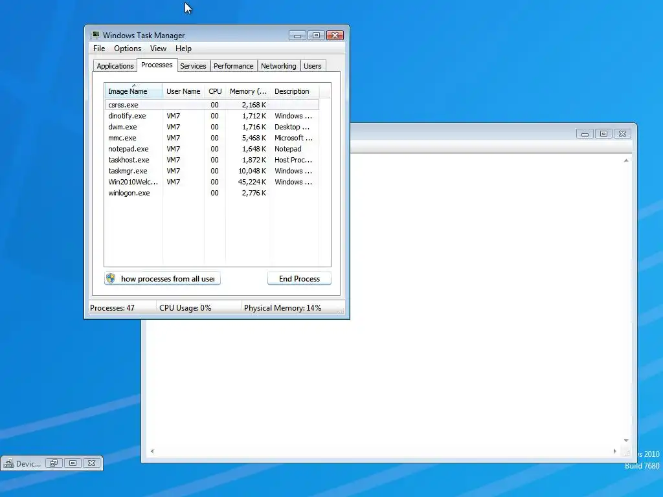
Task: Click the Task Manager title bar icon
Action: pyautogui.click(x=95, y=35)
